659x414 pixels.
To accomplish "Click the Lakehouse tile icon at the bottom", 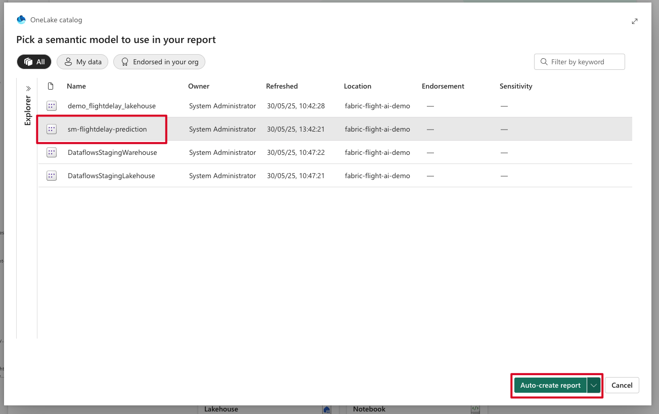I will [x=327, y=409].
